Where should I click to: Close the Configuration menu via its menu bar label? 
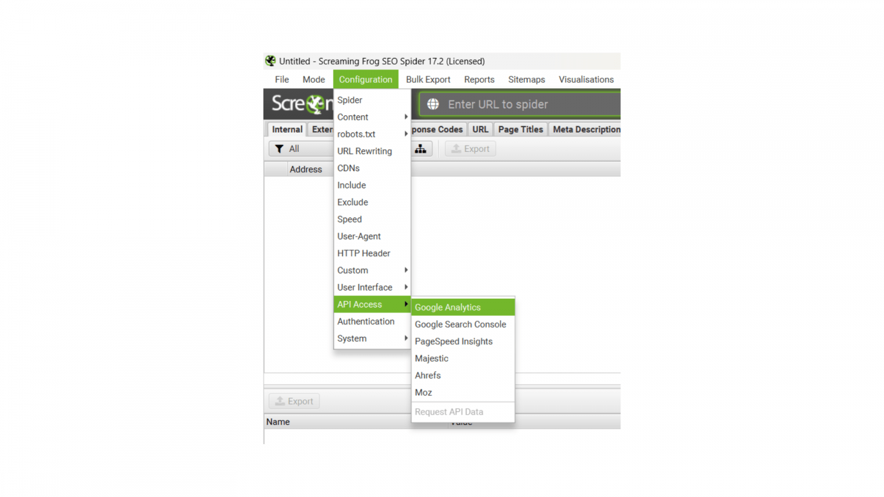[366, 80]
